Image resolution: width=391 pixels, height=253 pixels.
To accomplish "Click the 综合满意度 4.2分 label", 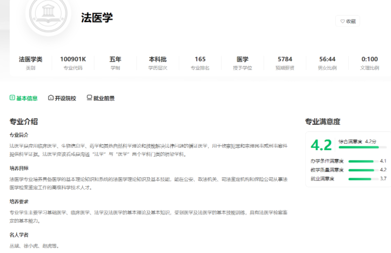I will pos(357,141).
